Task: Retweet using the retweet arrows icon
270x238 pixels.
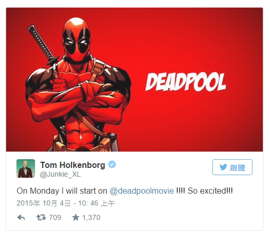Action: click(41, 217)
